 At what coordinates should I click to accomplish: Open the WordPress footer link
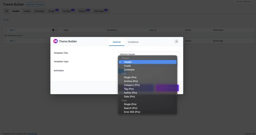[x=32, y=134]
